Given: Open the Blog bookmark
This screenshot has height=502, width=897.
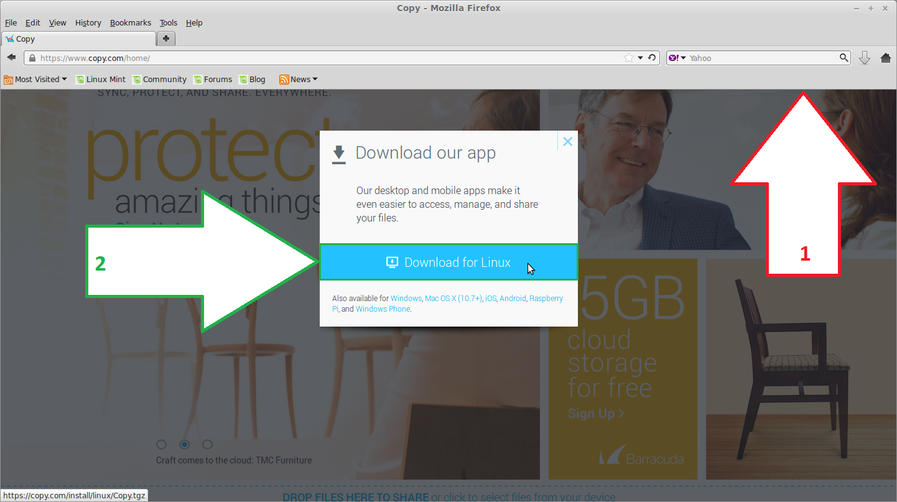Looking at the screenshot, I should click(252, 79).
